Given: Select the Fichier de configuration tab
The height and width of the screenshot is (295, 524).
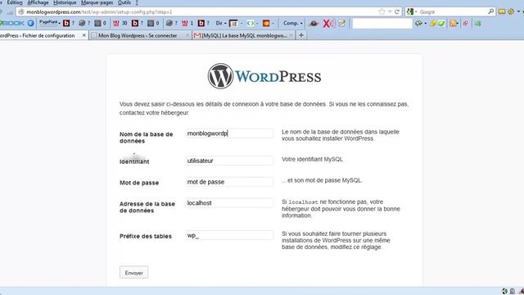Looking at the screenshot, I should [x=42, y=35].
